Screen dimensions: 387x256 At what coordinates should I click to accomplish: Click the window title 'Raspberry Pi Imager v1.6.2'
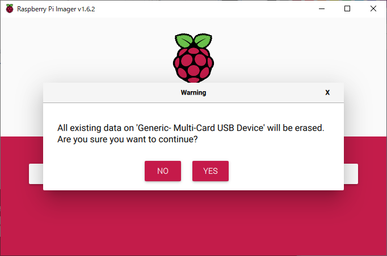pyautogui.click(x=56, y=9)
